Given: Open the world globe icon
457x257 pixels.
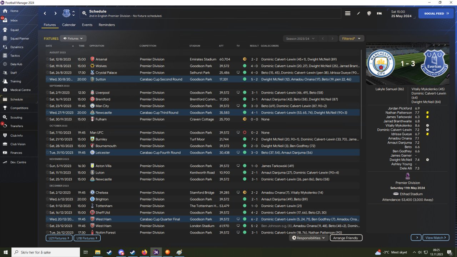Looking at the screenshot, I should (x=369, y=14).
